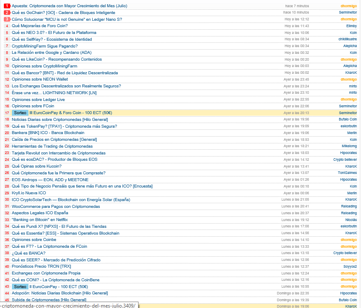
Task: Open 'II EuroCoinPay - 100 ECT (50€)' thread
Action: coord(59,286)
